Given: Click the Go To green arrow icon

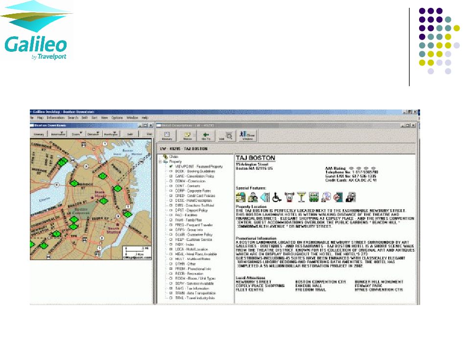Looking at the screenshot, I should [206, 136].
